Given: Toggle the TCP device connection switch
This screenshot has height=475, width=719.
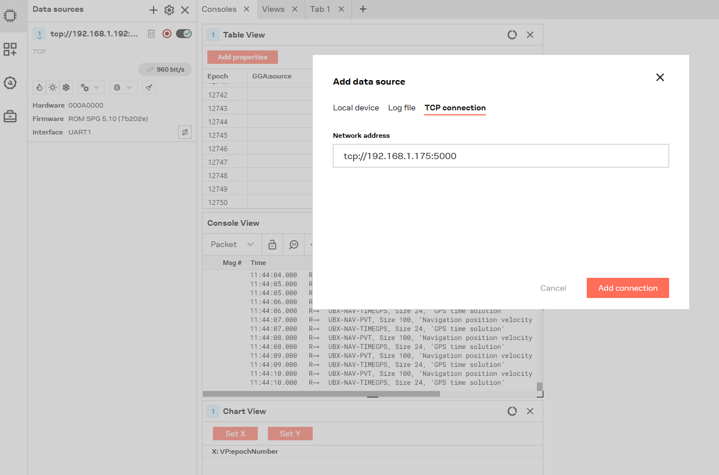Looking at the screenshot, I should tap(184, 34).
